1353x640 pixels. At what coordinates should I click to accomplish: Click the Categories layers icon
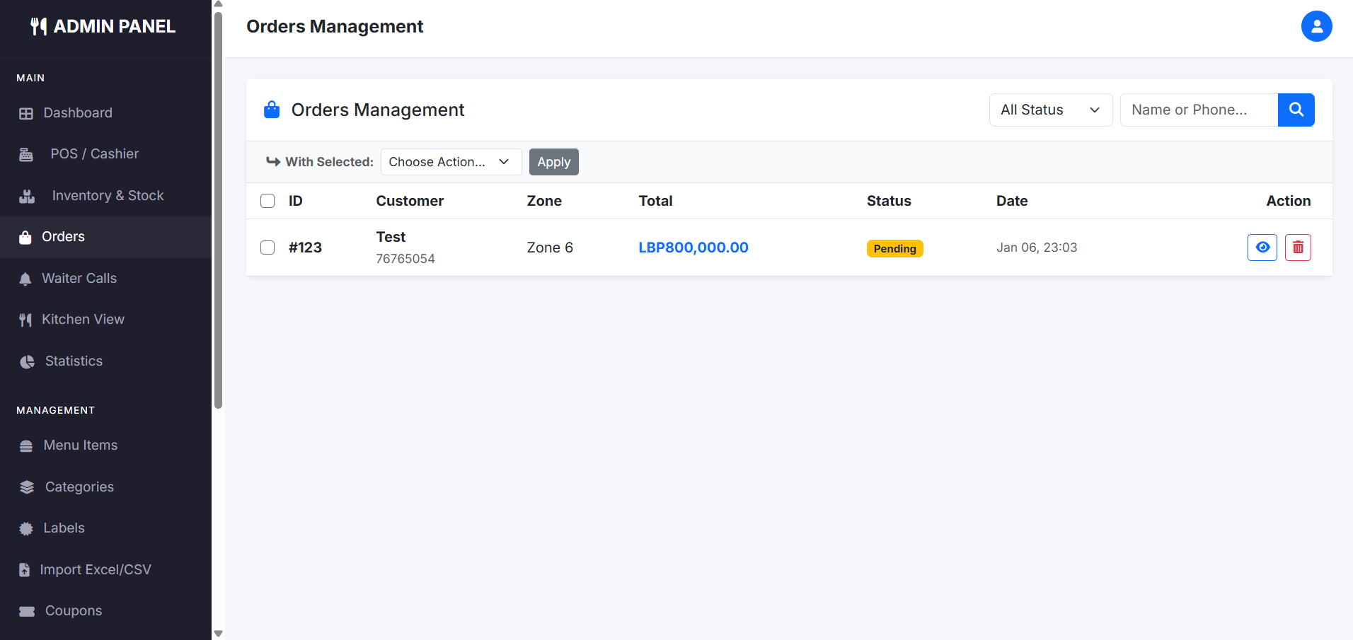tap(27, 487)
